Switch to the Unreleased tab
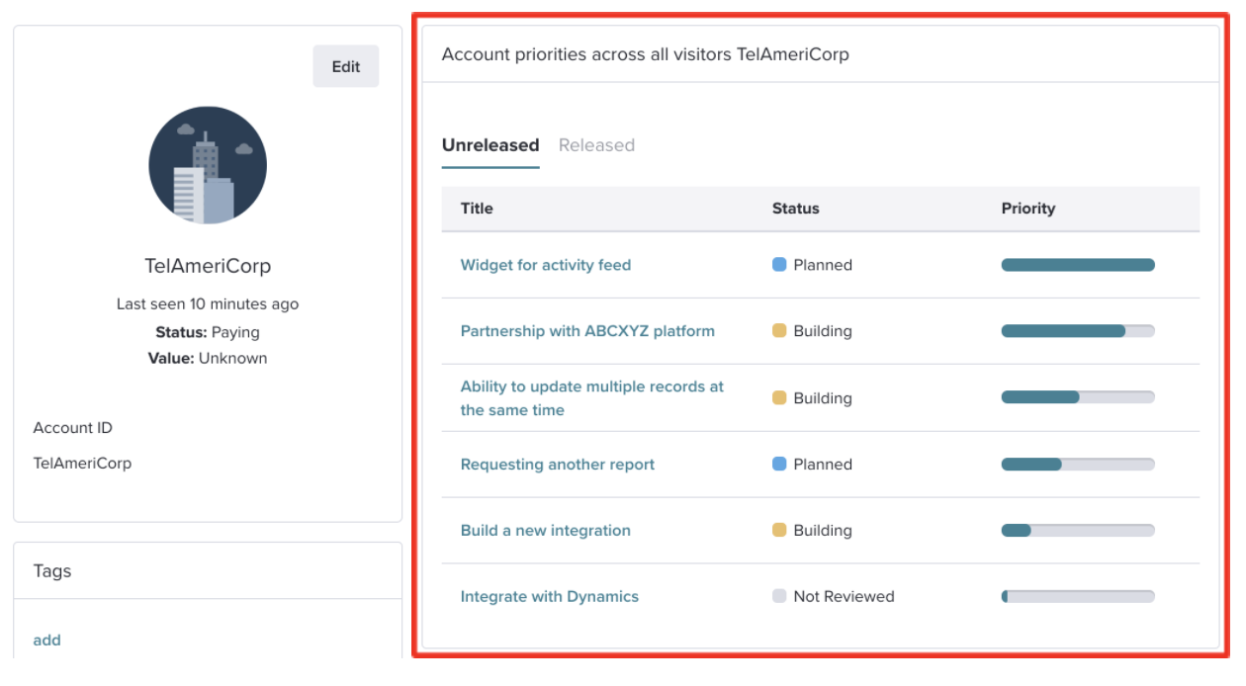This screenshot has height=686, width=1246. [x=490, y=145]
